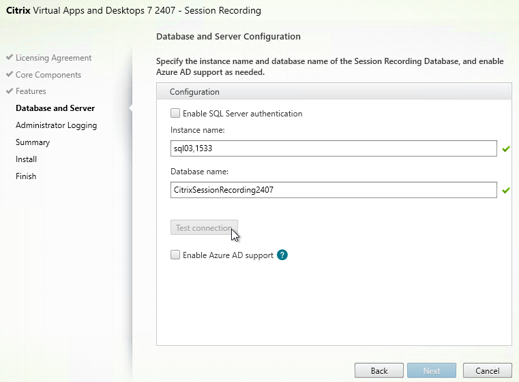Click the Instance name field containing sql03,1533
This screenshot has height=382, width=519.
point(333,148)
